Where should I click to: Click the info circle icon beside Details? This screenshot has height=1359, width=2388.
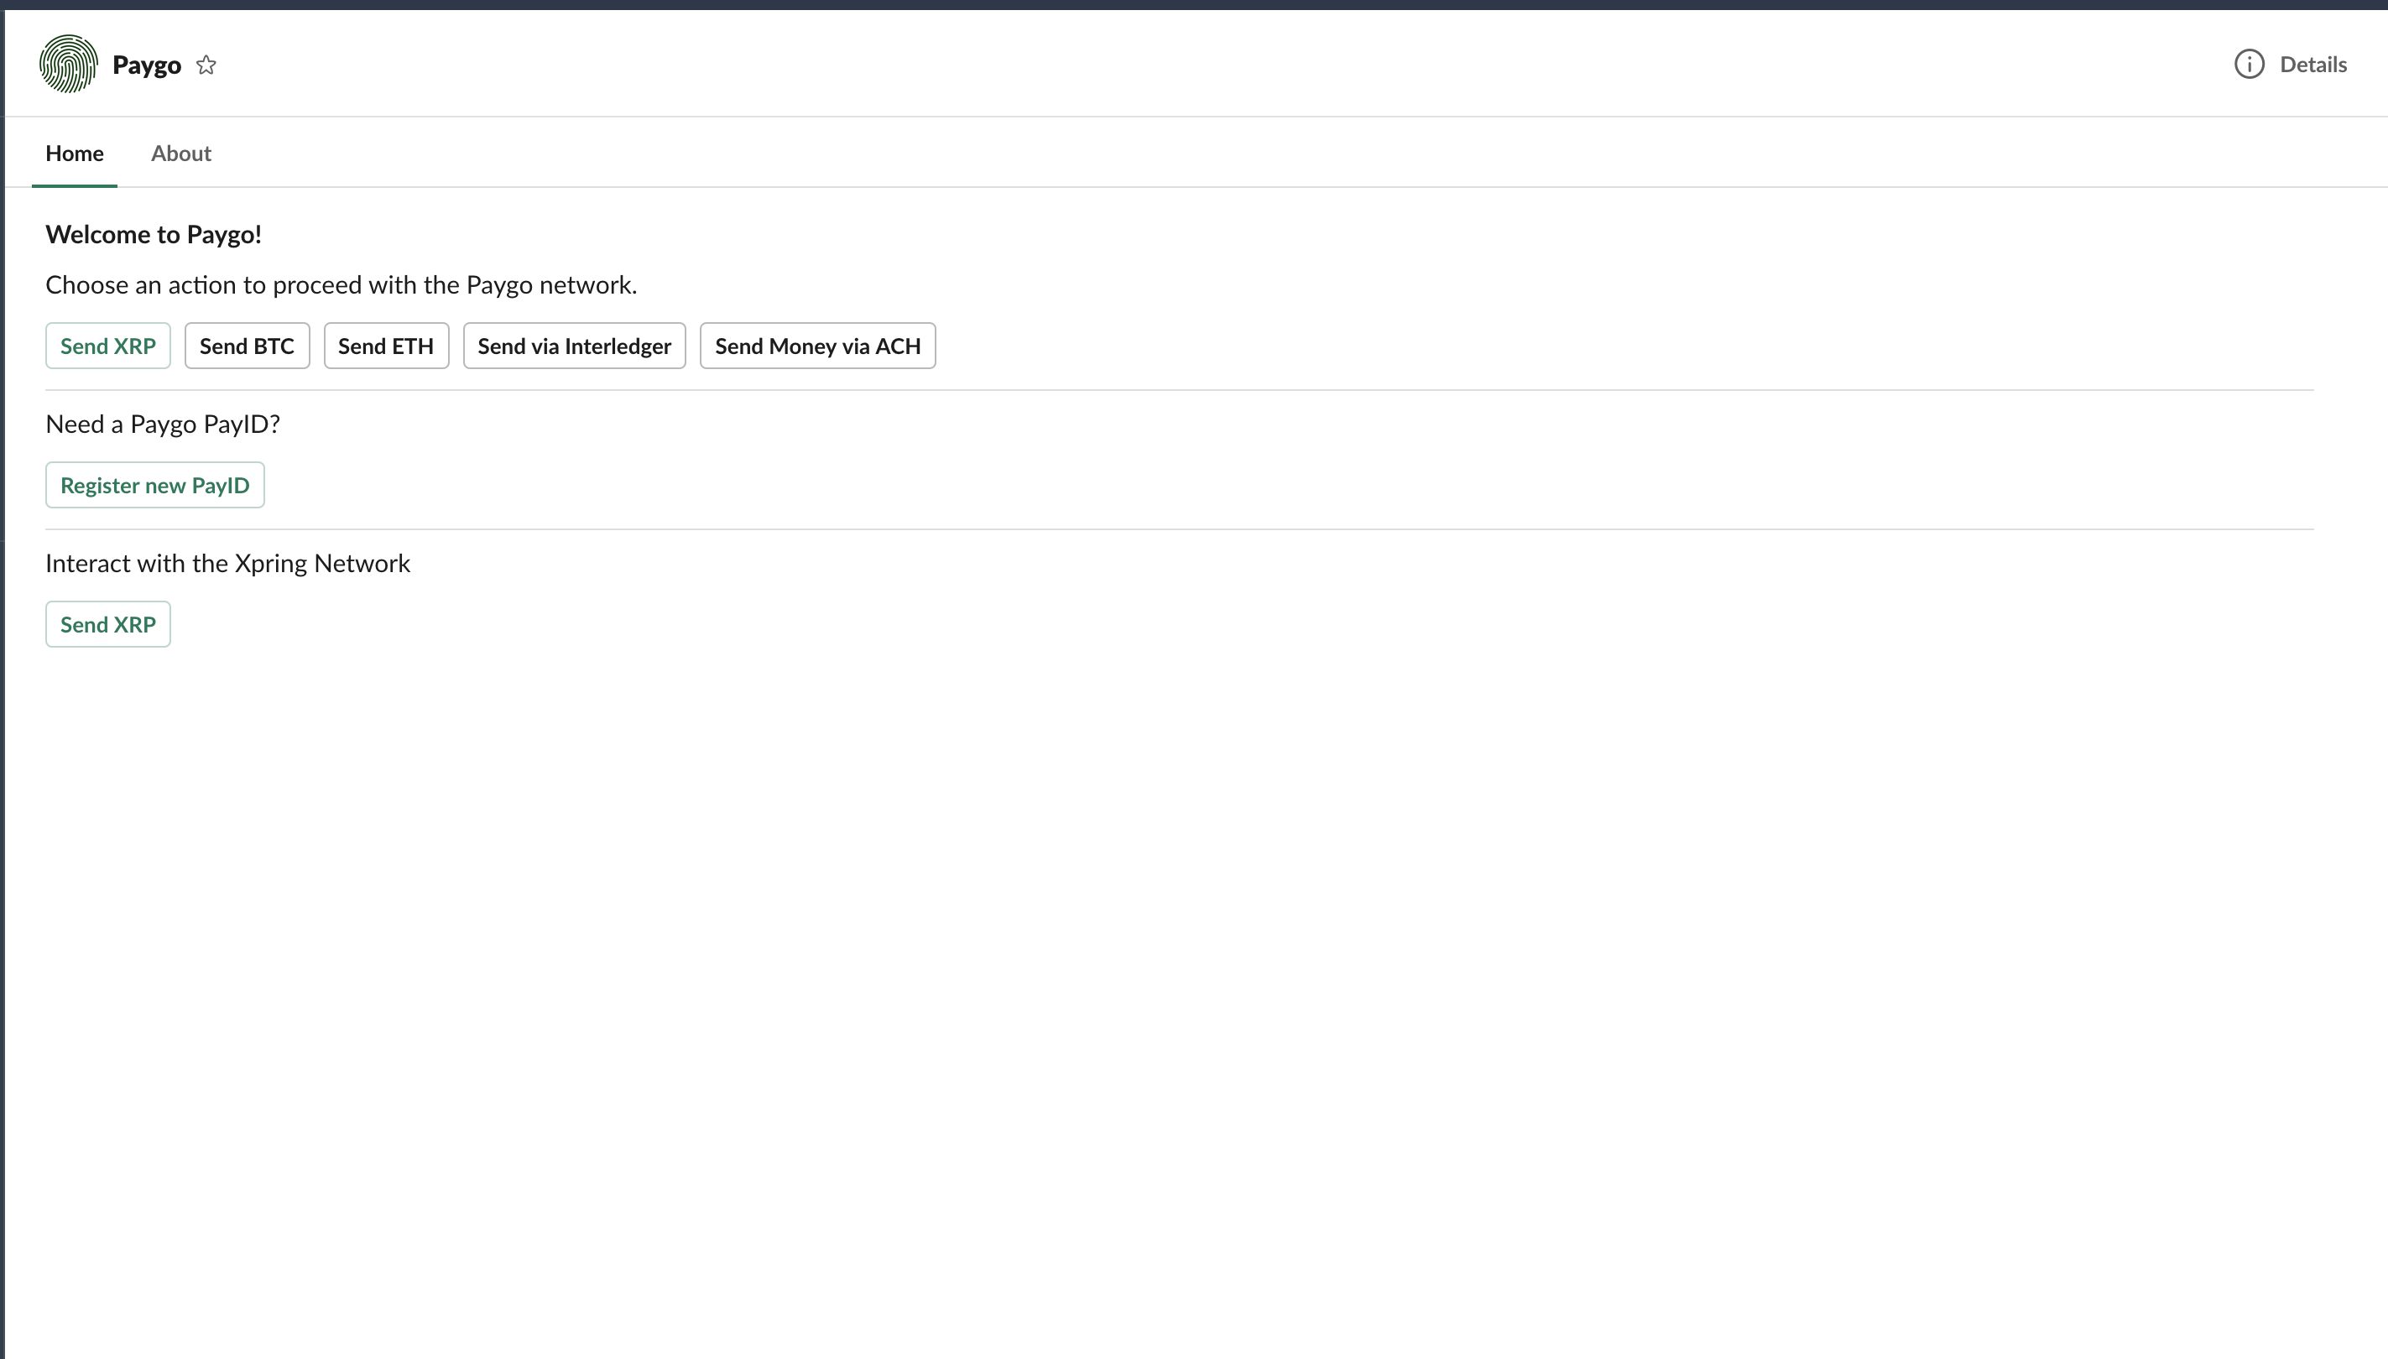tap(2249, 65)
